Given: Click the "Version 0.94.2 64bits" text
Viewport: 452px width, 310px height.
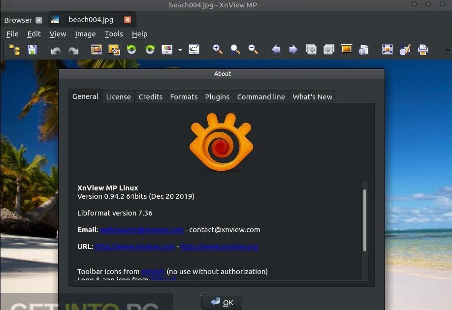Looking at the screenshot, I should pos(112,196).
